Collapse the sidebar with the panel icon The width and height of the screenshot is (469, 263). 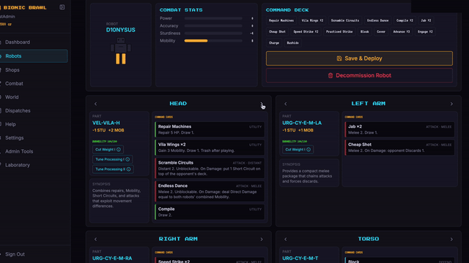(x=62, y=7)
